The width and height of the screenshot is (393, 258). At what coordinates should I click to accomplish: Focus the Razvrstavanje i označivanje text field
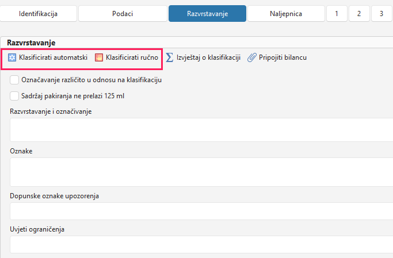point(201,130)
